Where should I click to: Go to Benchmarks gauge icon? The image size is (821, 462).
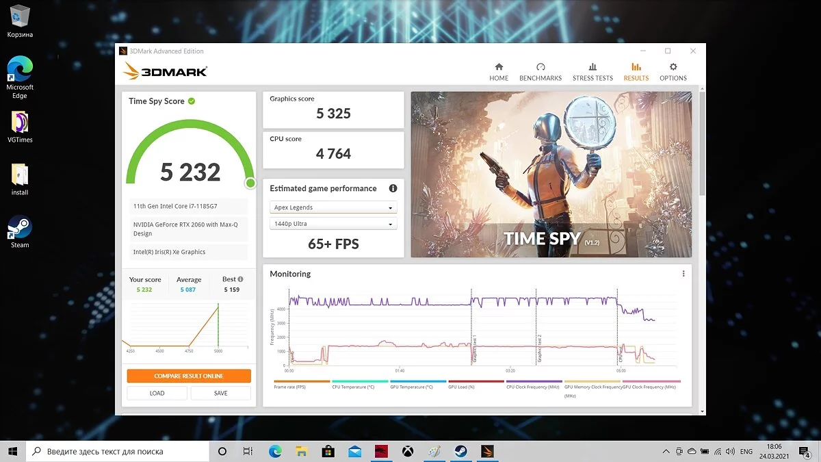[540, 67]
